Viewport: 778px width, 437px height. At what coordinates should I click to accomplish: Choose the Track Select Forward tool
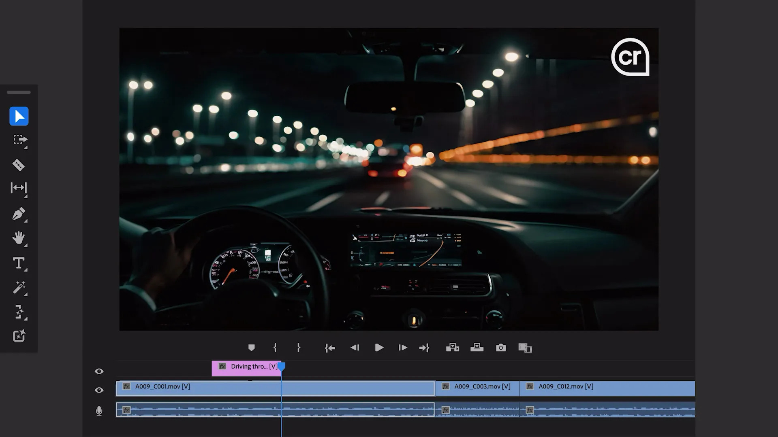[19, 140]
